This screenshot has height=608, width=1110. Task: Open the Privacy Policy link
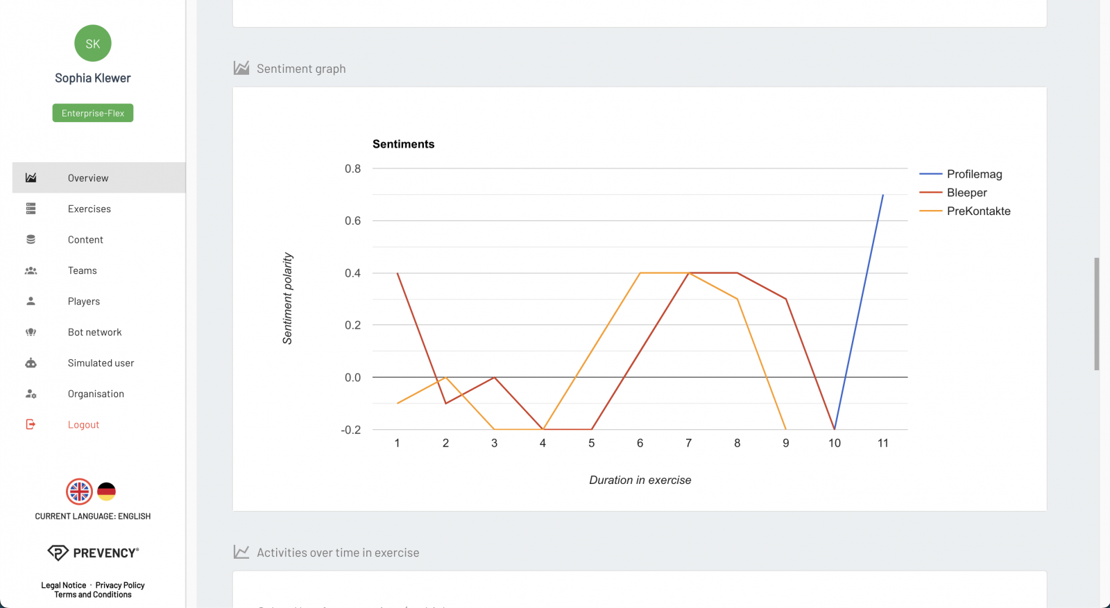point(120,584)
